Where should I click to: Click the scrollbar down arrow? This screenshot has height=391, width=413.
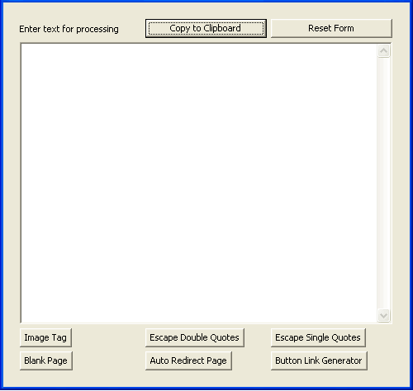(x=383, y=315)
